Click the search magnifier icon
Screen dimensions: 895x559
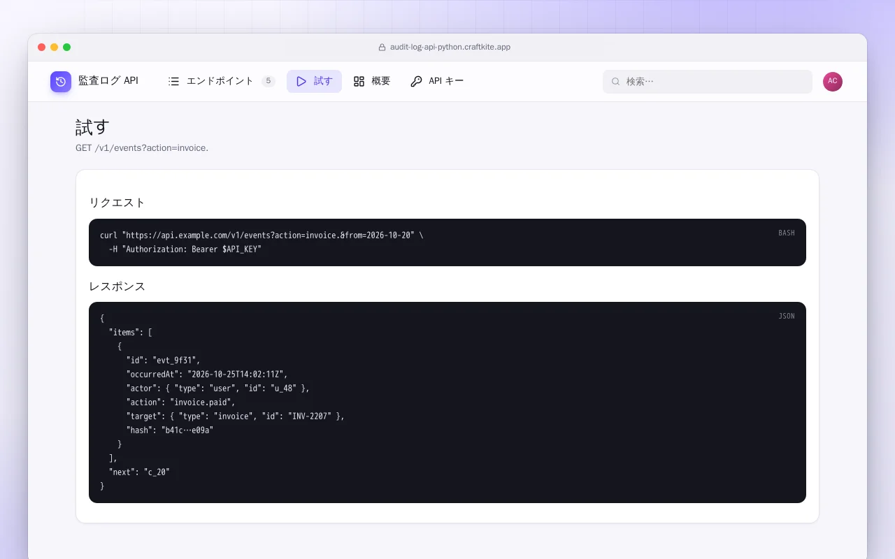click(x=616, y=82)
